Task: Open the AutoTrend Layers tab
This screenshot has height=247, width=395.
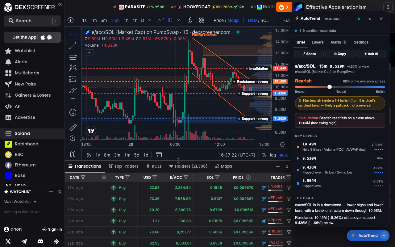Action: 318,42
